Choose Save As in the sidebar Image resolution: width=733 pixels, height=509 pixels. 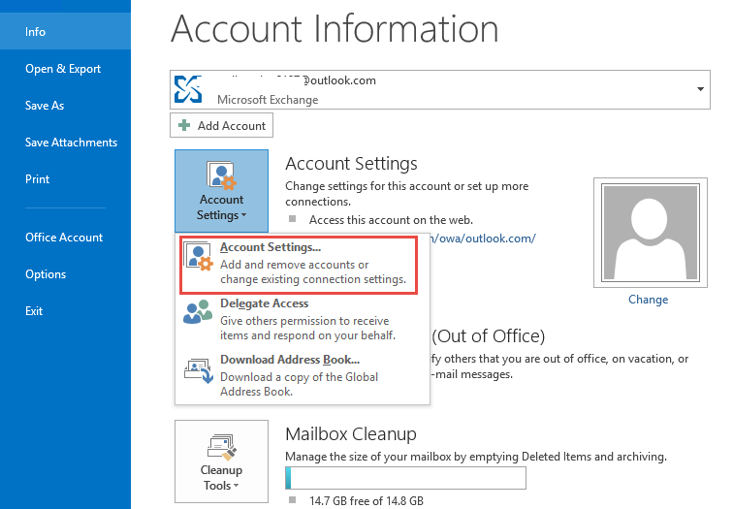[45, 106]
